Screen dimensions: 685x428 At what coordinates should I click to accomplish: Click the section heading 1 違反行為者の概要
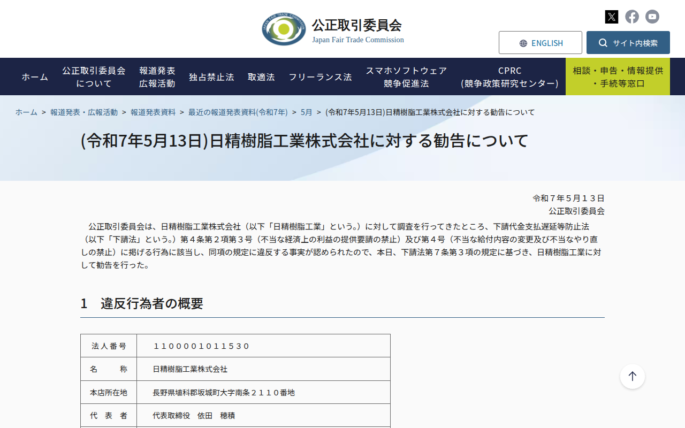click(x=142, y=304)
